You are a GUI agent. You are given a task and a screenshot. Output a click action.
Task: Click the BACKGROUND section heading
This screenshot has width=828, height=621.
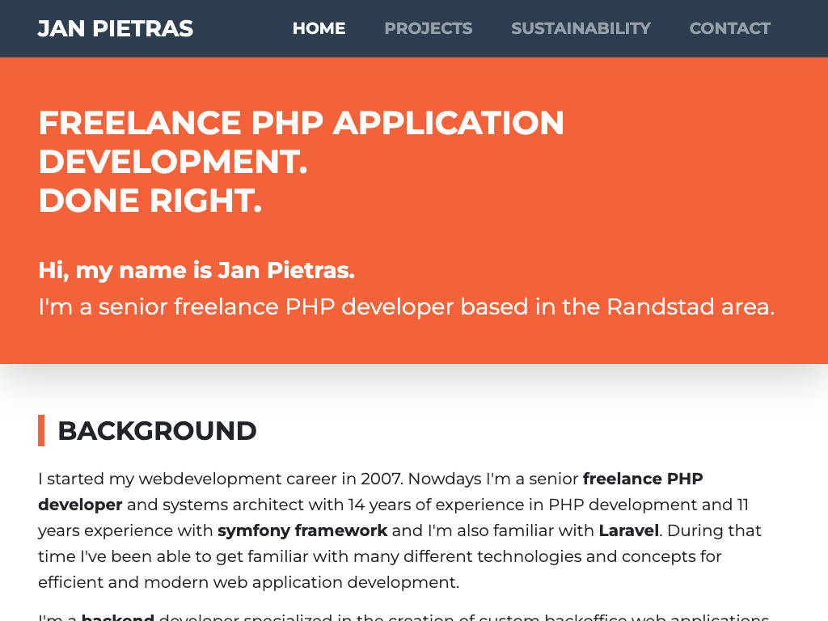(157, 431)
